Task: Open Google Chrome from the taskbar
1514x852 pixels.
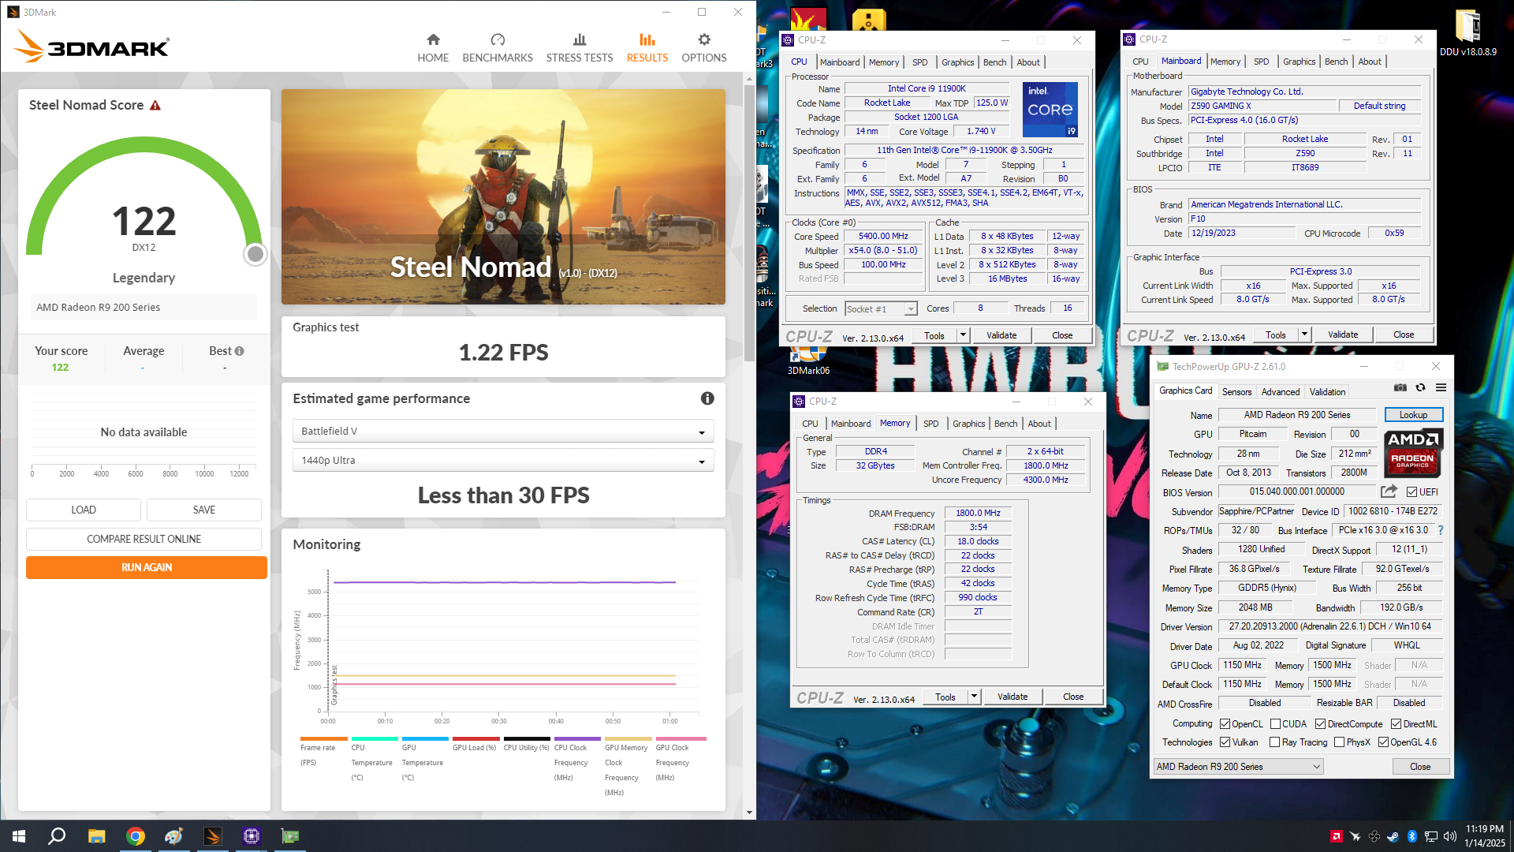Action: pyautogui.click(x=136, y=836)
